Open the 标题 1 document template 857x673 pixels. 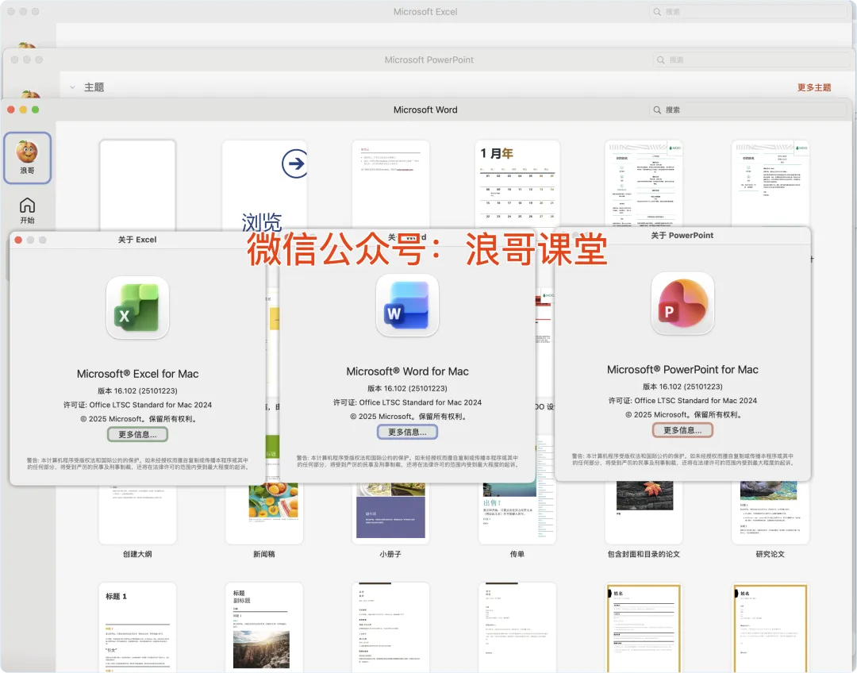tap(137, 627)
